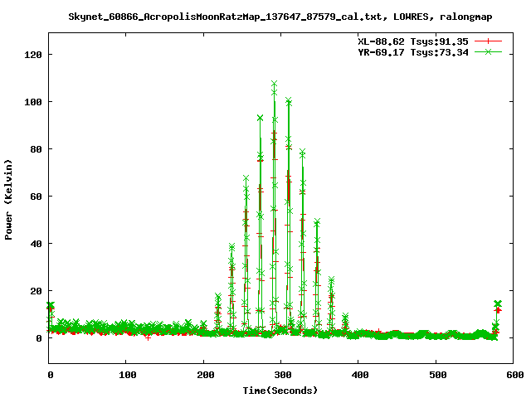Click the y-axis tick label 120

coord(33,55)
